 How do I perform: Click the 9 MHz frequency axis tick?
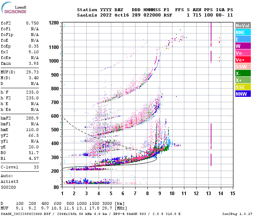point(160,193)
